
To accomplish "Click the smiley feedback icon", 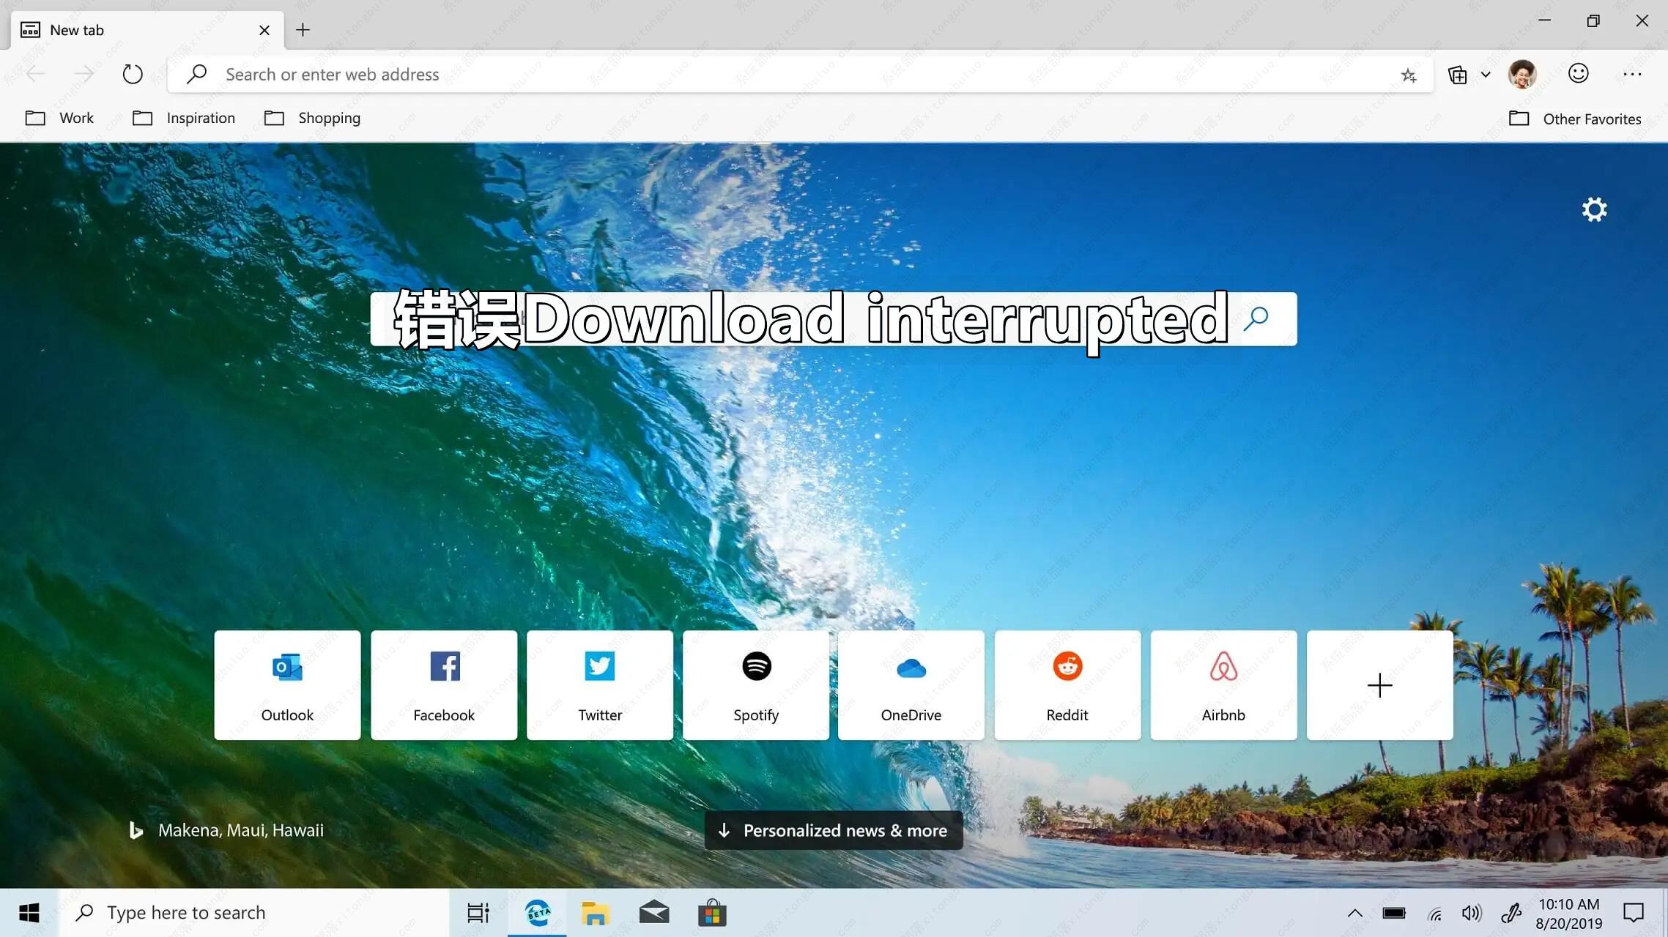I will (1578, 74).
